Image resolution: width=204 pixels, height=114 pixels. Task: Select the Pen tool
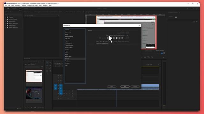point(50,68)
